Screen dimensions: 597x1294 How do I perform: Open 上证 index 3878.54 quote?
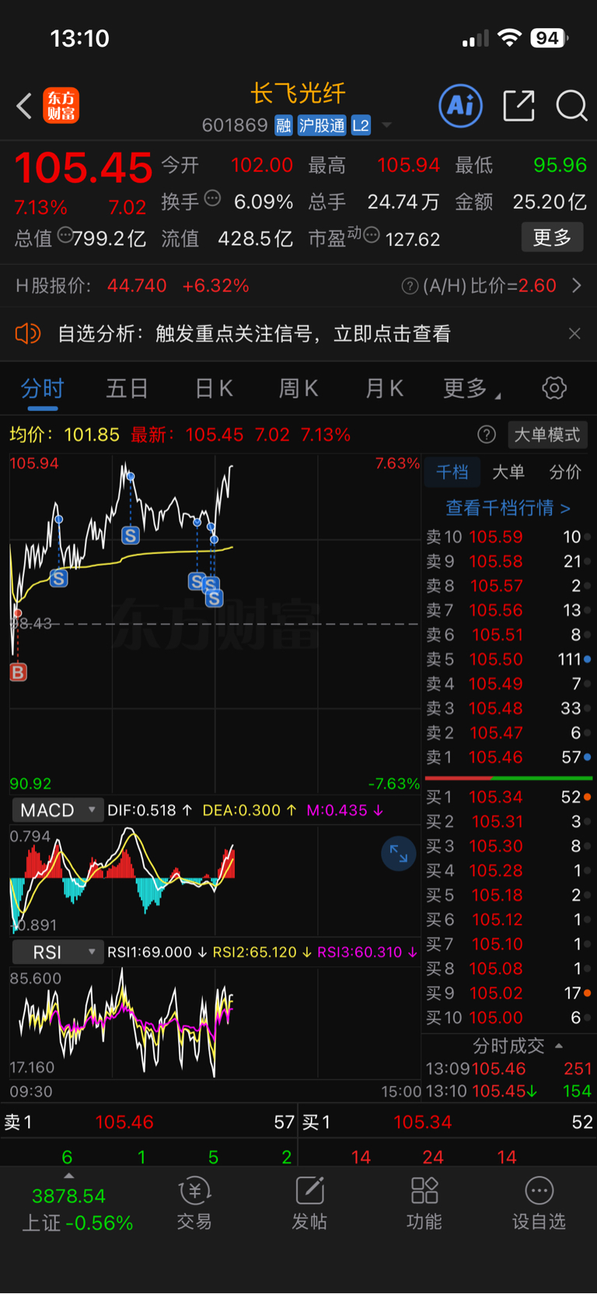(76, 1209)
